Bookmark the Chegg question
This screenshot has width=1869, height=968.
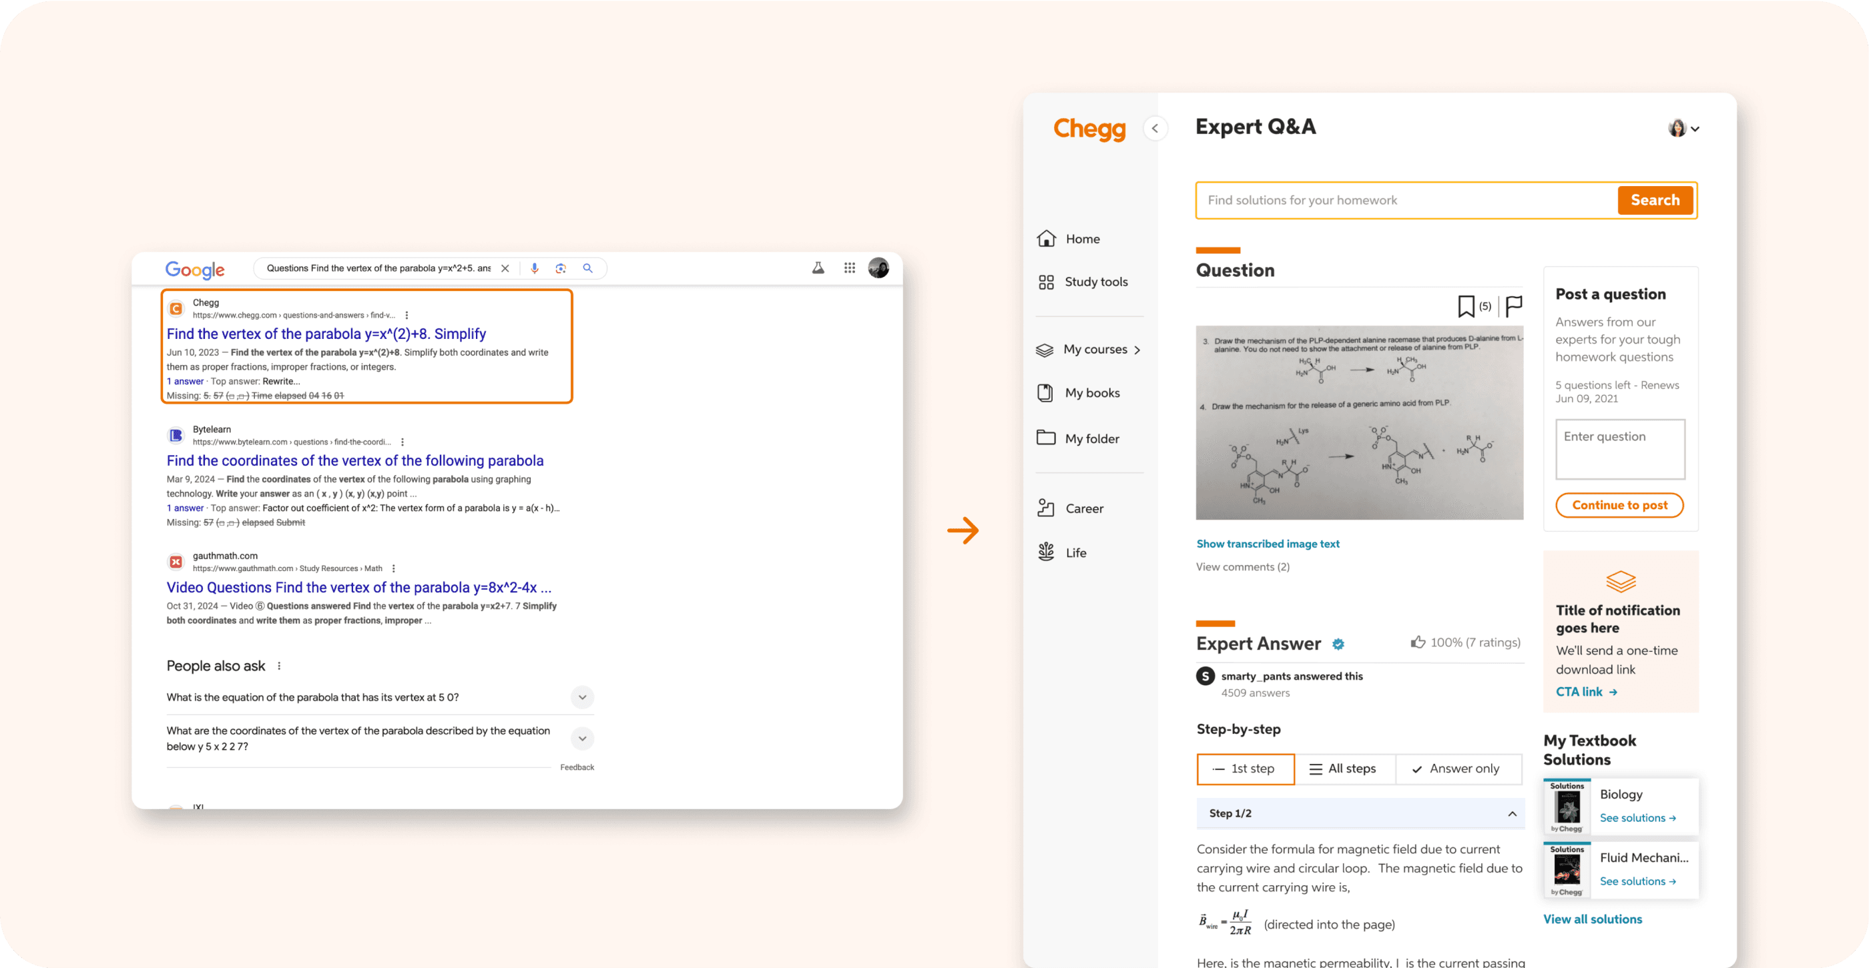pyautogui.click(x=1466, y=306)
